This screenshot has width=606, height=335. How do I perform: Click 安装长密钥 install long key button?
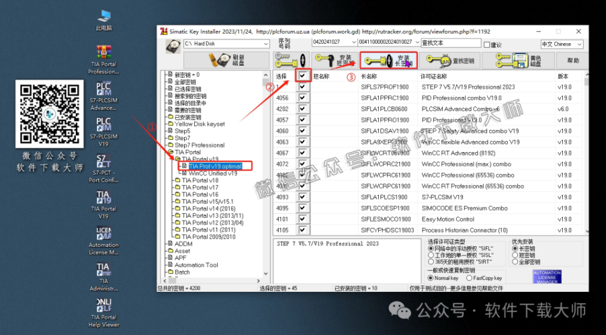(389, 60)
